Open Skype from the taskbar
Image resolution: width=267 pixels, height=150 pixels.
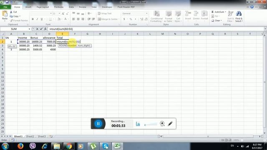[105, 146]
